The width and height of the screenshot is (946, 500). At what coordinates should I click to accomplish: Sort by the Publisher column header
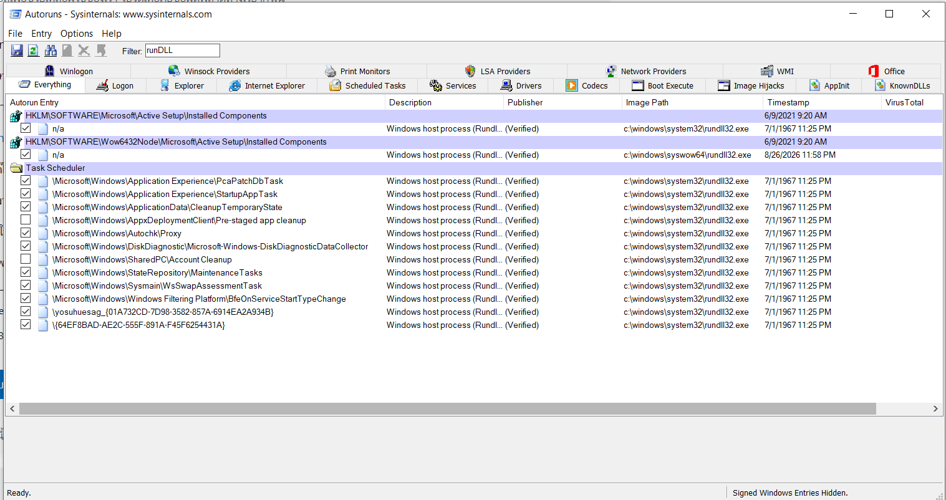tap(563, 102)
